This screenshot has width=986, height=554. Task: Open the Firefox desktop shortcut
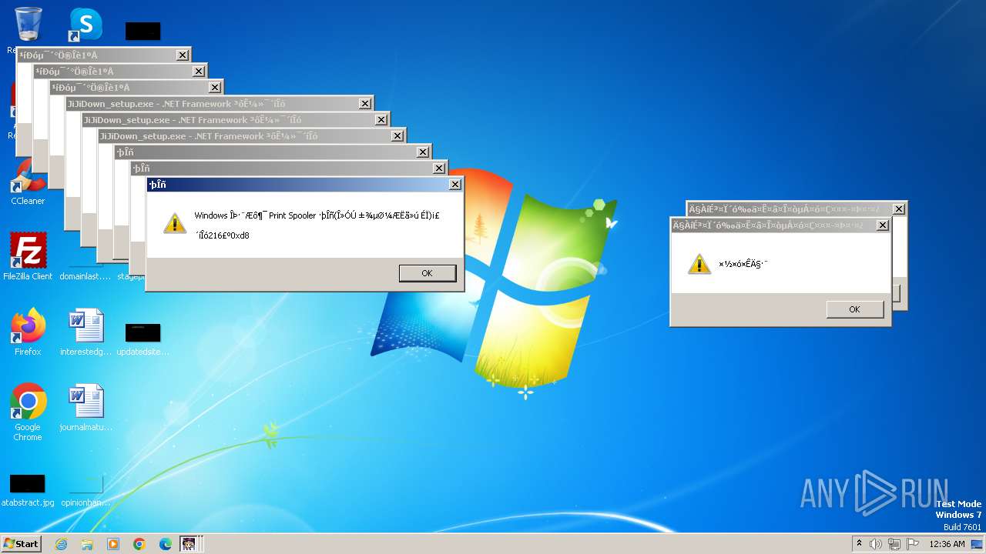click(28, 332)
